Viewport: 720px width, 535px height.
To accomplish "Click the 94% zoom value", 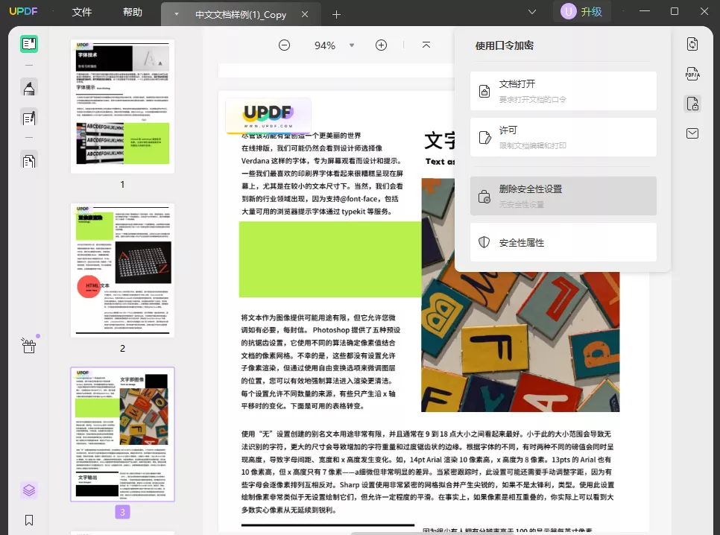I will pyautogui.click(x=325, y=45).
